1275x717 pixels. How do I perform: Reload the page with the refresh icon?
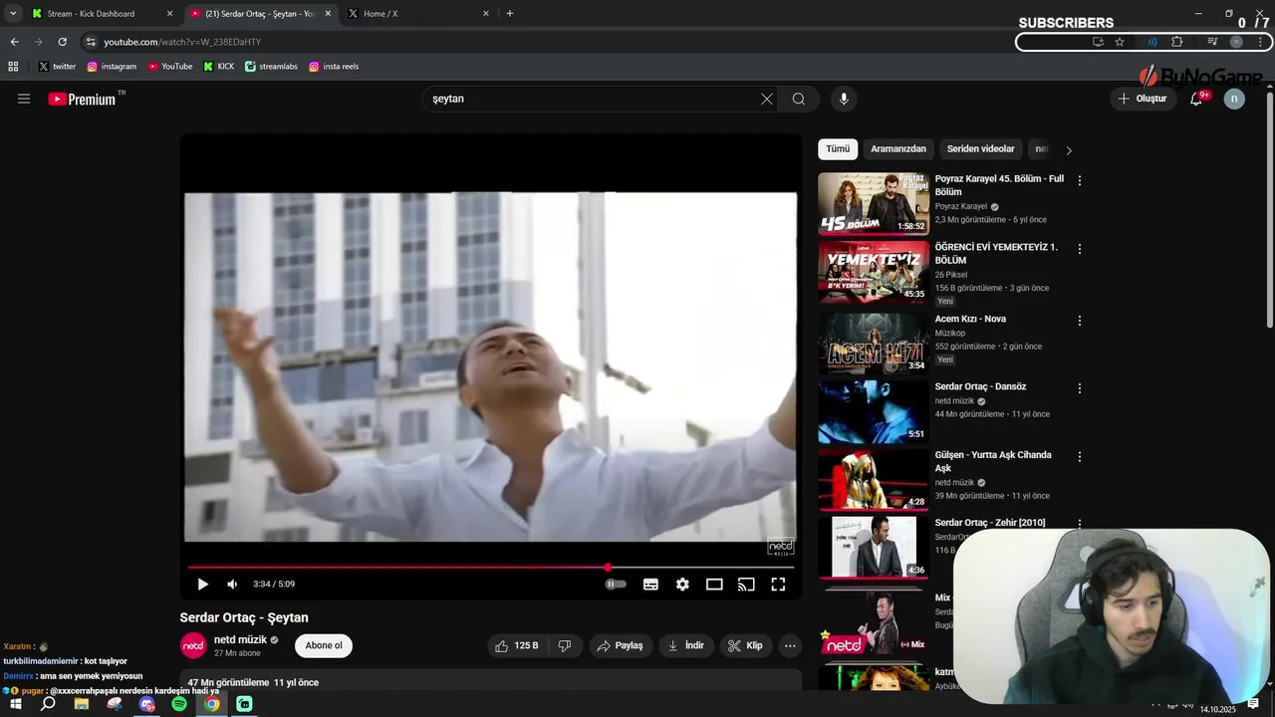[62, 42]
